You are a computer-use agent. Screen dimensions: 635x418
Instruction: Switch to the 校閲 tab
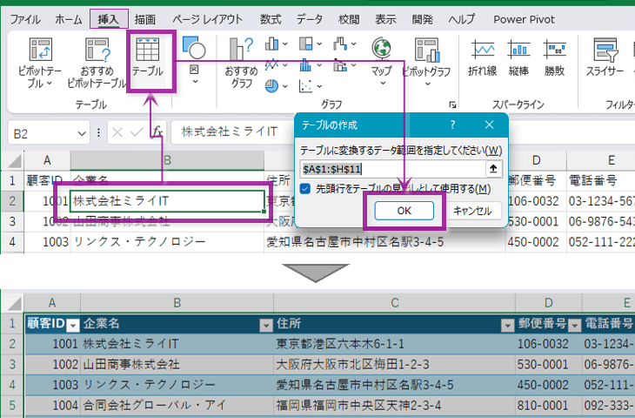349,19
